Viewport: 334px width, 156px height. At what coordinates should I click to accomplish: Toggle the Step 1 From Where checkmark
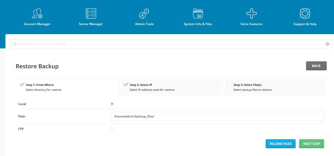click(22, 85)
